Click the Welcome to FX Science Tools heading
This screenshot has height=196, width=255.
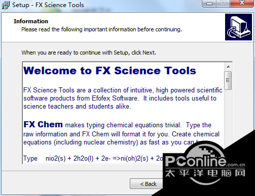click(x=110, y=71)
